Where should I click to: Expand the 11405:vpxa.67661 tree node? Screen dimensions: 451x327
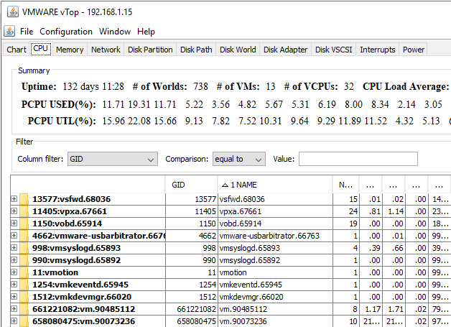[x=14, y=211]
